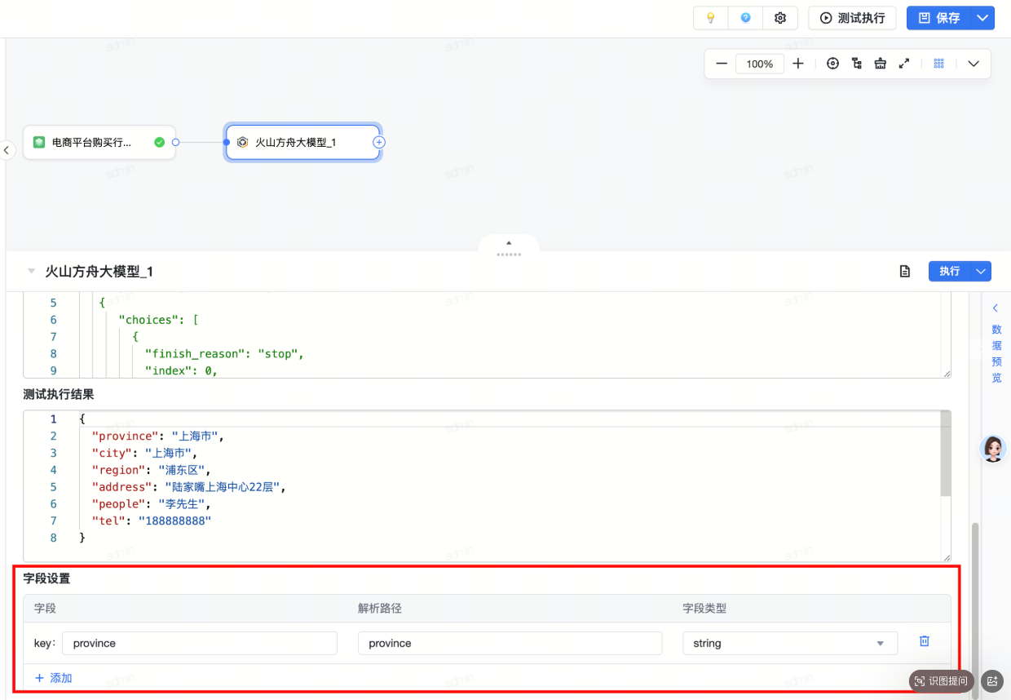Click the auto-layout tree icon
1011x700 pixels.
click(856, 64)
